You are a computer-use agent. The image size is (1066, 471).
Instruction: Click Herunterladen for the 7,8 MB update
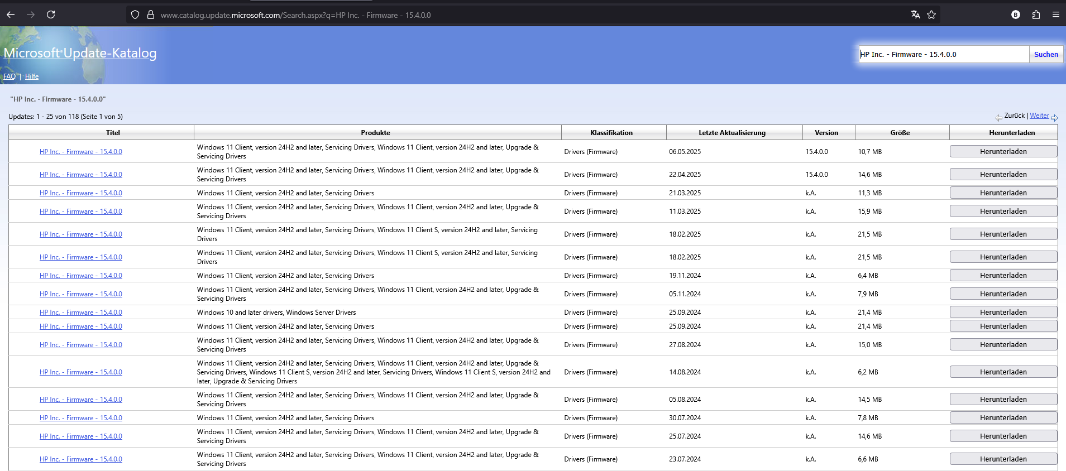pyautogui.click(x=1003, y=418)
